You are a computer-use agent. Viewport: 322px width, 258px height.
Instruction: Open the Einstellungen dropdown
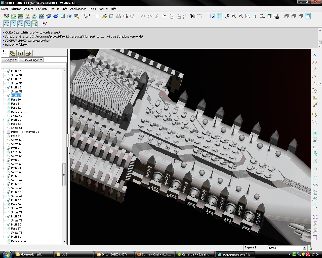(31, 60)
